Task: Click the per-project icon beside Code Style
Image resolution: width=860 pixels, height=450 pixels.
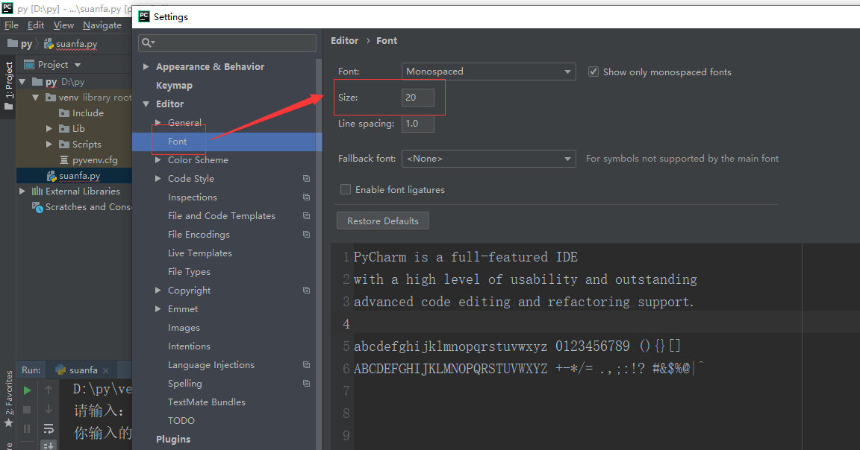Action: pyautogui.click(x=307, y=179)
